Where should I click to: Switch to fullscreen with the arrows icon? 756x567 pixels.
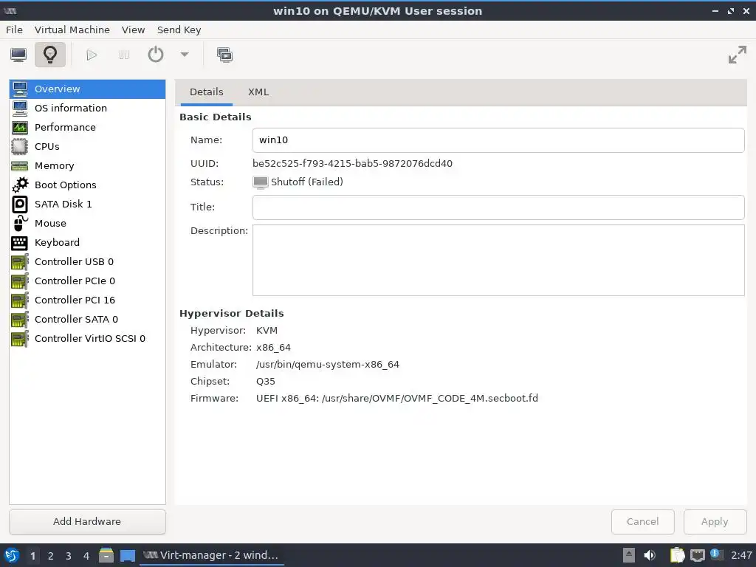pos(738,55)
